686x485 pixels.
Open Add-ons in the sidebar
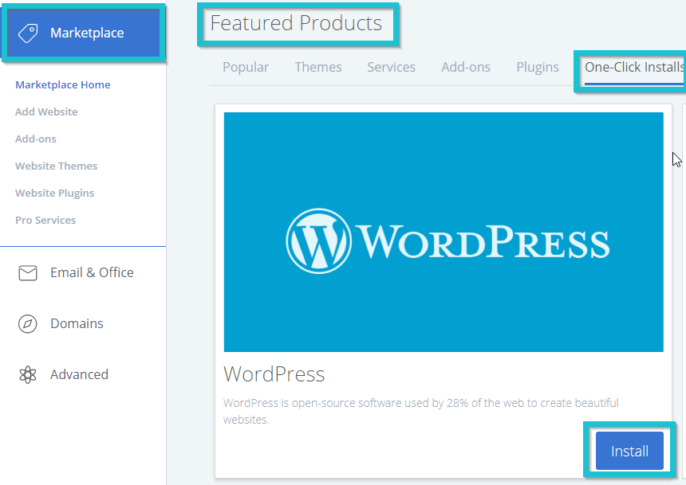36,139
